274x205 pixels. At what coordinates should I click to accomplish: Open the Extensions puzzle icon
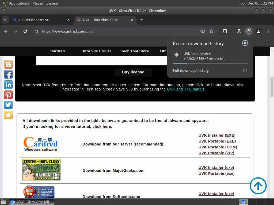[225, 31]
